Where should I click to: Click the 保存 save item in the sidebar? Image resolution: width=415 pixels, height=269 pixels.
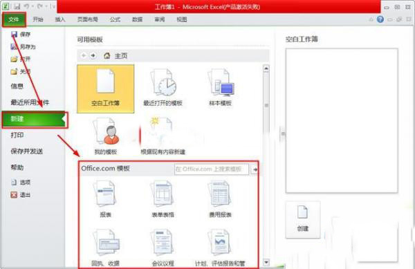(x=21, y=34)
